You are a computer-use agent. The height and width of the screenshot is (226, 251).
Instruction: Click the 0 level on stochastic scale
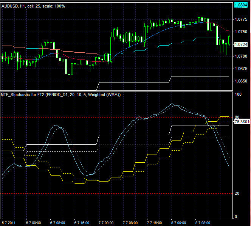coord(236,217)
